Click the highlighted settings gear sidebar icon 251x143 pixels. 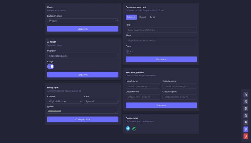coord(246,129)
